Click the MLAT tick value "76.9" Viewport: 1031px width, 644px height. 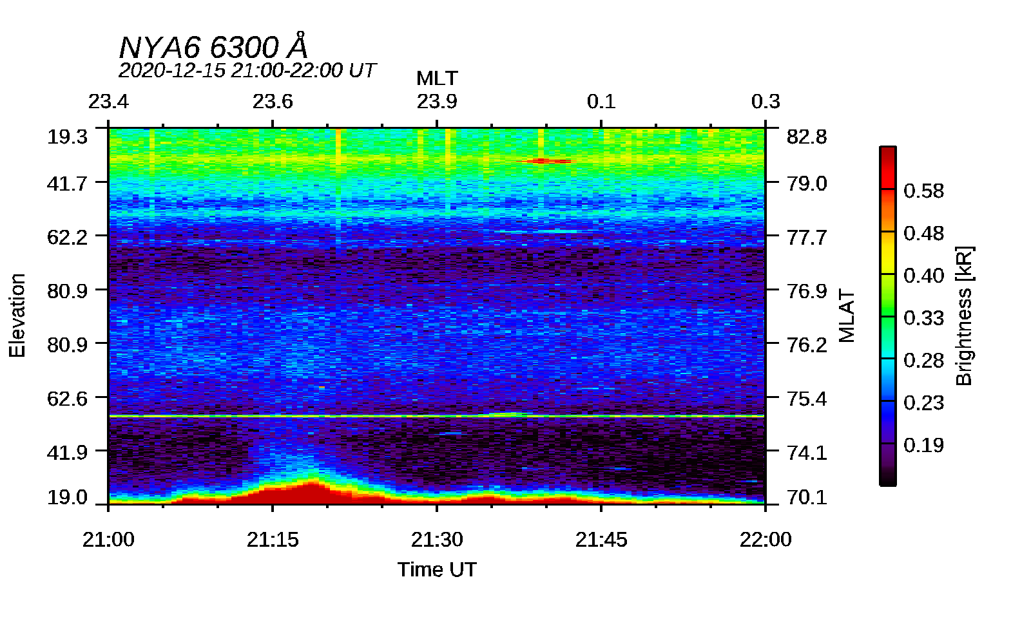(807, 291)
